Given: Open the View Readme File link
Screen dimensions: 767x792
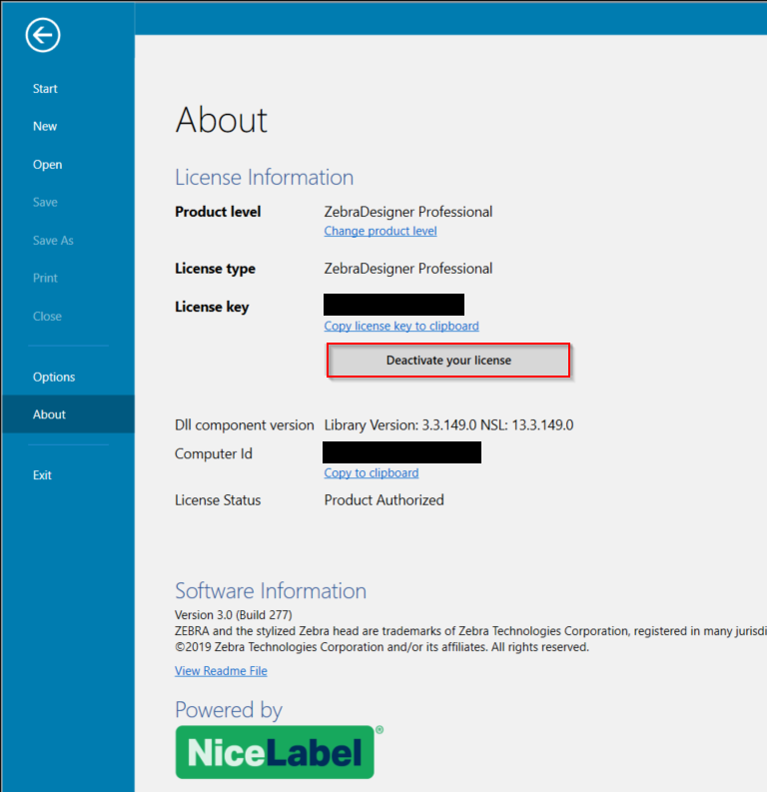Looking at the screenshot, I should pyautogui.click(x=221, y=671).
